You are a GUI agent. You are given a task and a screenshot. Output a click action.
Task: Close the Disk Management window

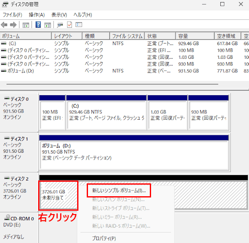(x=241, y=4)
